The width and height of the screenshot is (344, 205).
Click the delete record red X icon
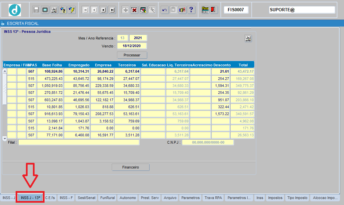[x=134, y=10]
